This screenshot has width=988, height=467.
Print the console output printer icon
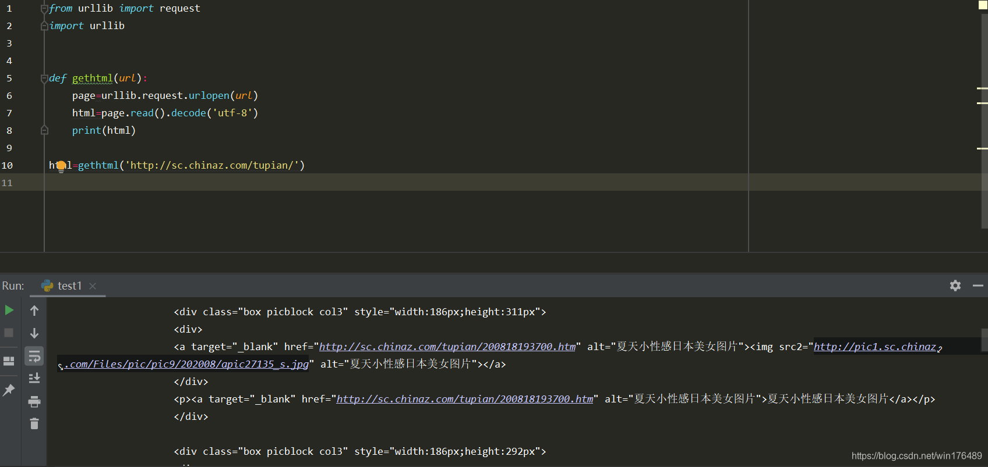[34, 401]
